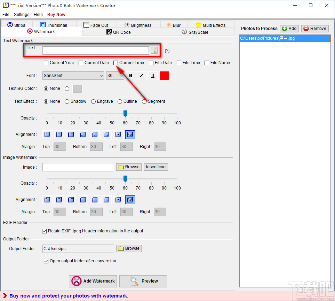Open the Settings menu
The height and width of the screenshot is (301, 335).
coord(22,15)
